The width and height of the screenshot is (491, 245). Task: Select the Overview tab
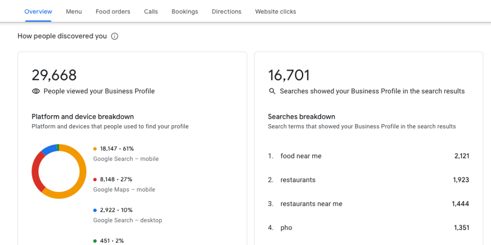38,11
